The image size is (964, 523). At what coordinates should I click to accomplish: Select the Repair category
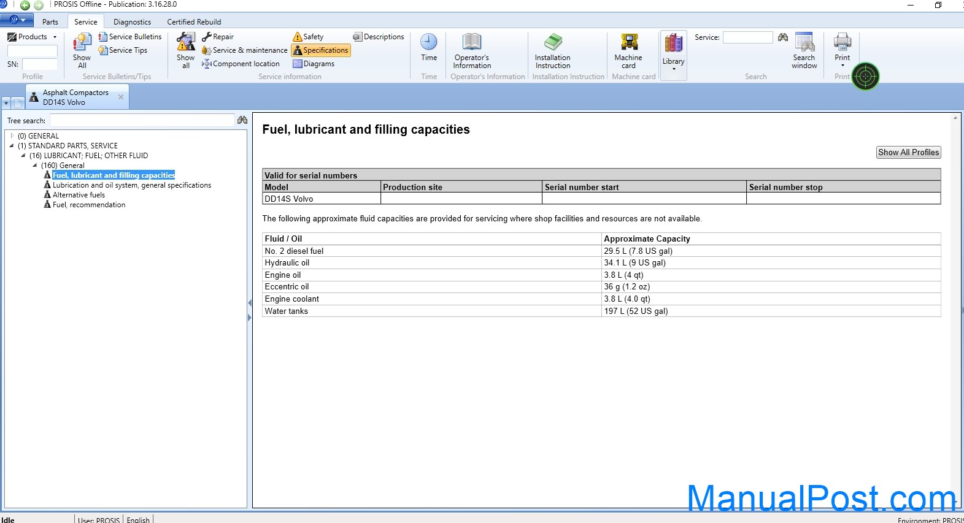point(218,37)
